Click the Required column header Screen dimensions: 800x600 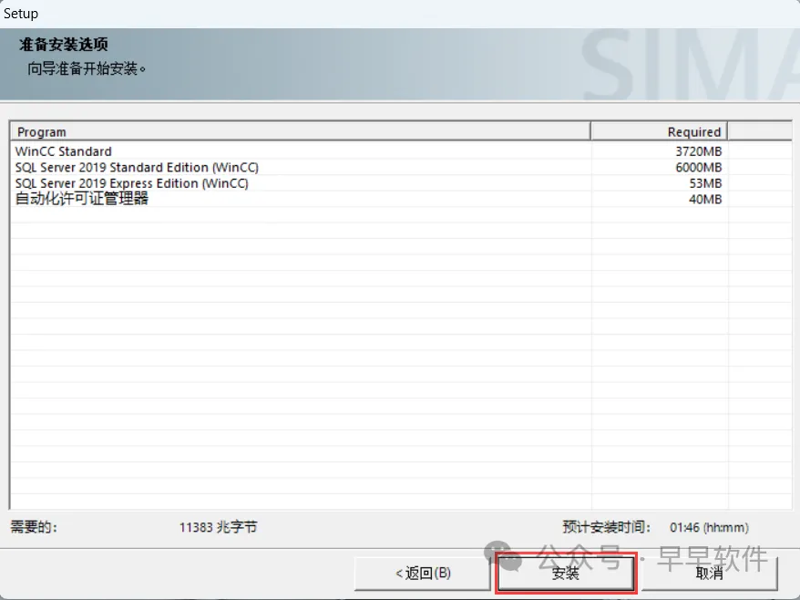click(x=659, y=131)
